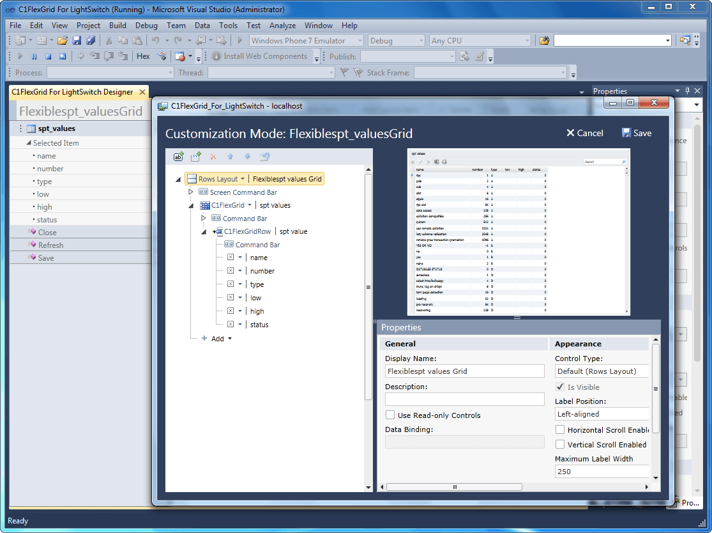
Task: Click the red X delete icon in tree toolbar
Action: click(x=213, y=157)
